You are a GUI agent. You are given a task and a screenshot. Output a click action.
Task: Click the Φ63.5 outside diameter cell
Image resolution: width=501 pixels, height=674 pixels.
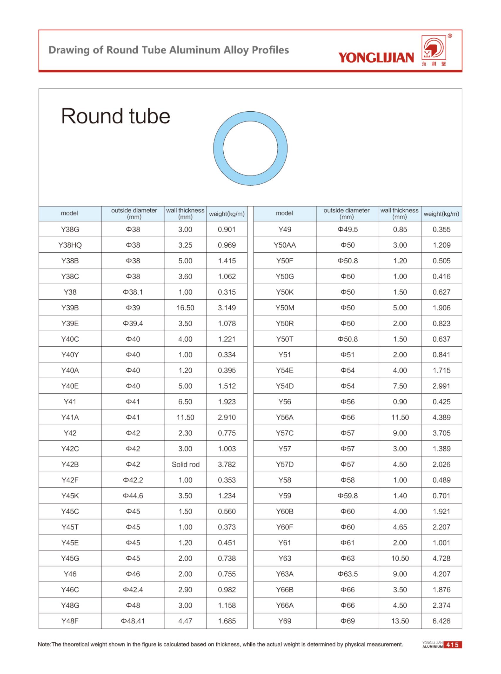(x=348, y=574)
